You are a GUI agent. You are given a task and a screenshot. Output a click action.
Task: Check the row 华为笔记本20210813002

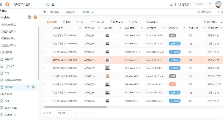point(45,76)
